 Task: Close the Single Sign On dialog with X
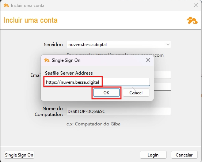click(x=148, y=60)
